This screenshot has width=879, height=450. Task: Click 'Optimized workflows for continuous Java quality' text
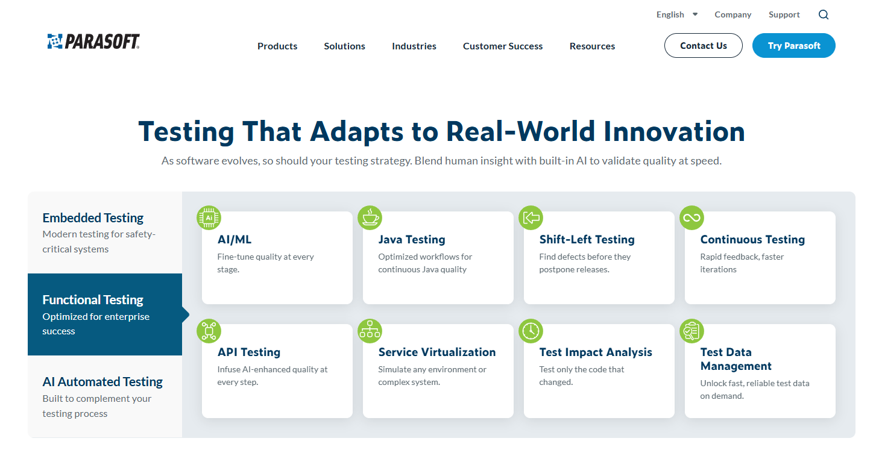point(425,263)
